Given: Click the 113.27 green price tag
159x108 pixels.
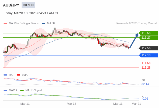Looking at the screenshot, I should (148, 38).
